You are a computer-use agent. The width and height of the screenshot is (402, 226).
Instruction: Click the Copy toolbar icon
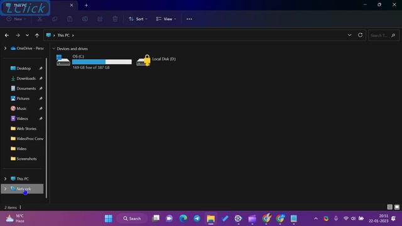55,19
